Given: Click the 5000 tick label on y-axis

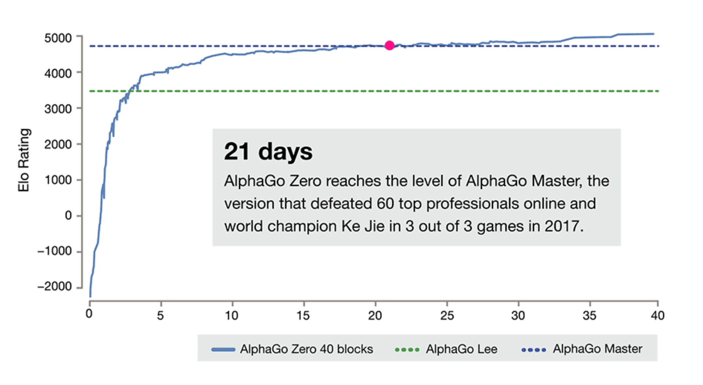Looking at the screenshot, I should pyautogui.click(x=58, y=38).
